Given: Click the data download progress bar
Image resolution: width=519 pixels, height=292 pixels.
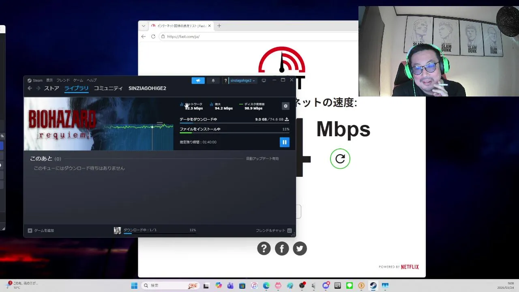Looking at the screenshot, I should coord(234,123).
